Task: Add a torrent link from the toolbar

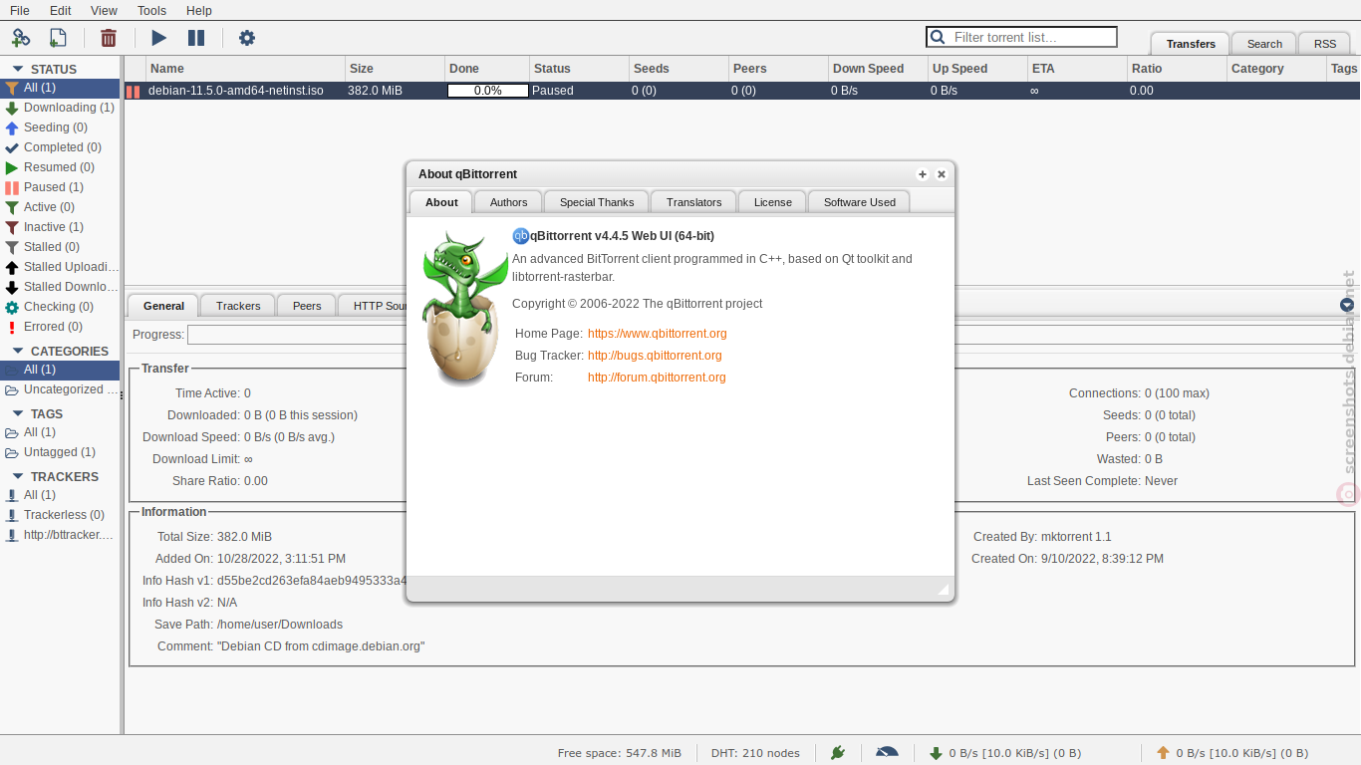Action: coord(21,38)
